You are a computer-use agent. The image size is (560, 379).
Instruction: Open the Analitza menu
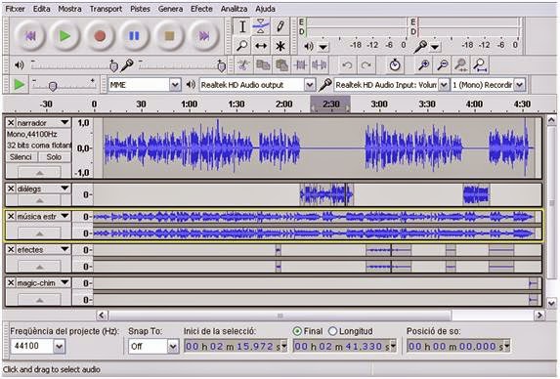coord(234,9)
